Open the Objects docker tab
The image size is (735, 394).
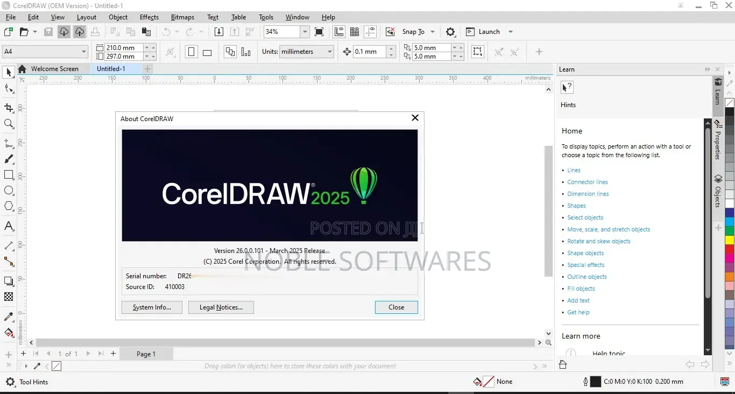point(718,191)
